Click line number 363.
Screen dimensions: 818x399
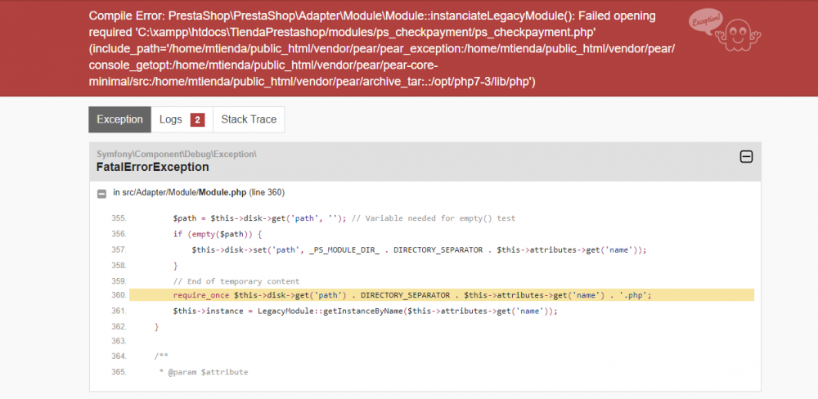tap(119, 341)
